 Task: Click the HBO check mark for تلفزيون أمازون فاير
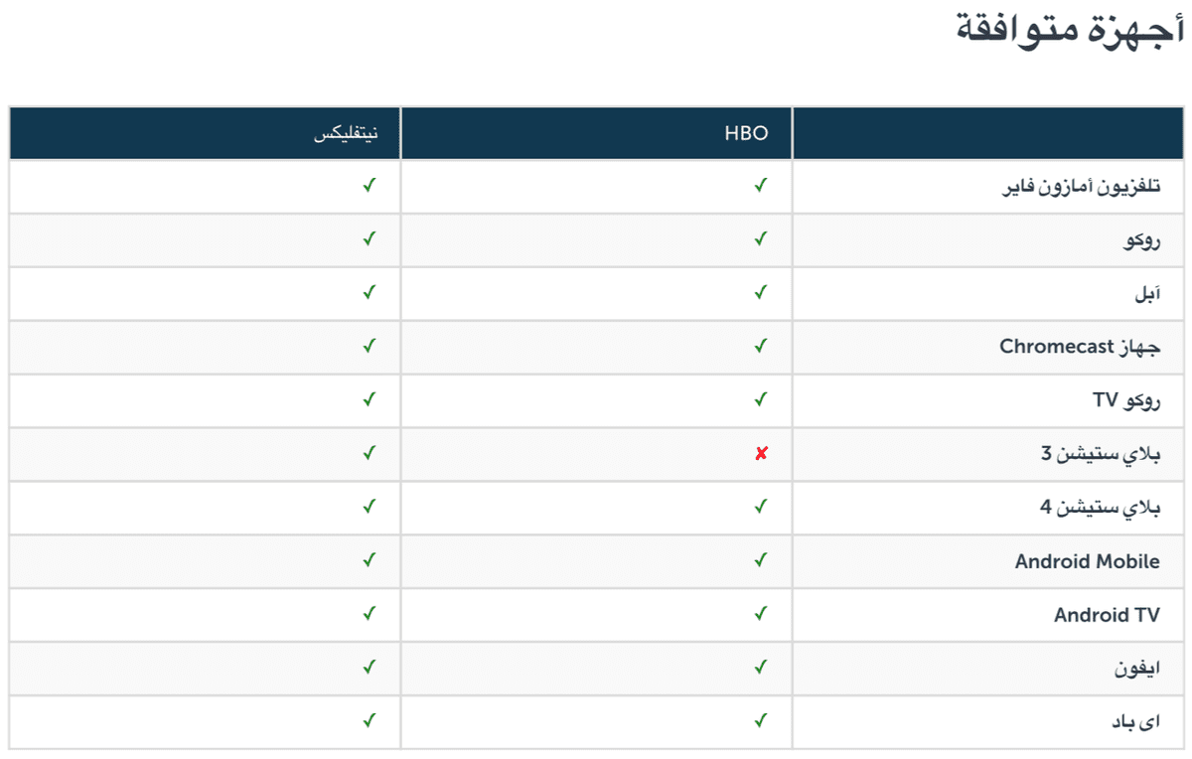point(761,185)
